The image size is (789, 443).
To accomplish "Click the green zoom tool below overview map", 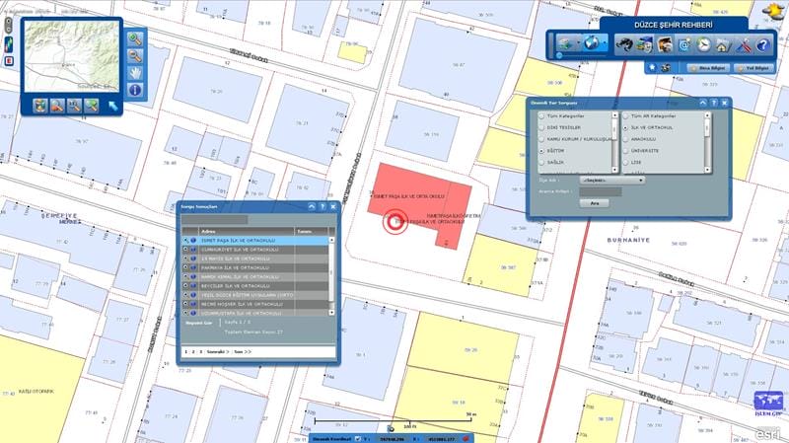I will (x=92, y=106).
